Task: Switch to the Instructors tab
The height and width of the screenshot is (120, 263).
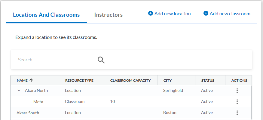Action: 108,15
